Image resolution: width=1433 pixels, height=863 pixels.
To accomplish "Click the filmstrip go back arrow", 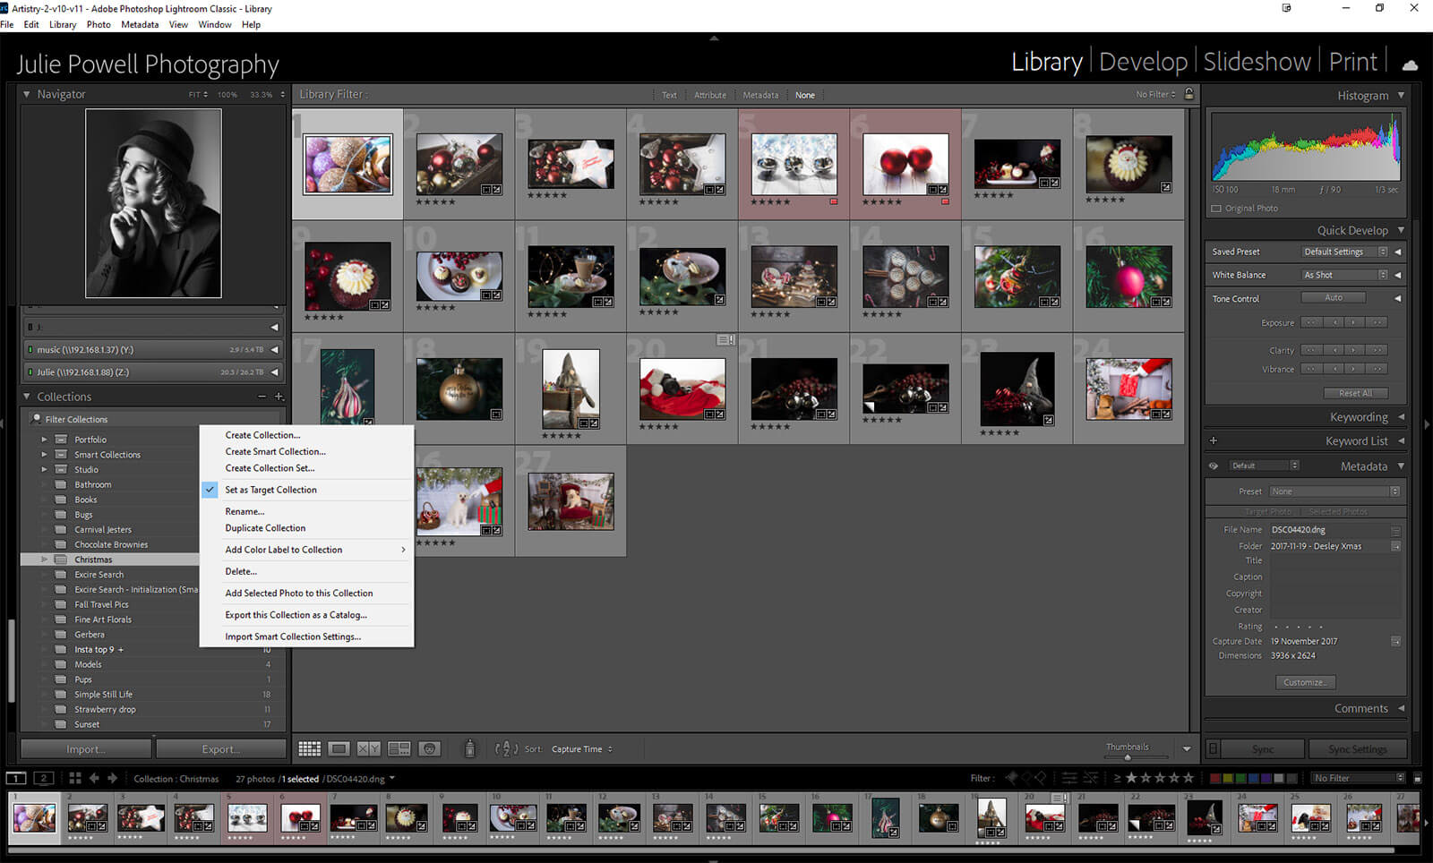I will (x=94, y=778).
